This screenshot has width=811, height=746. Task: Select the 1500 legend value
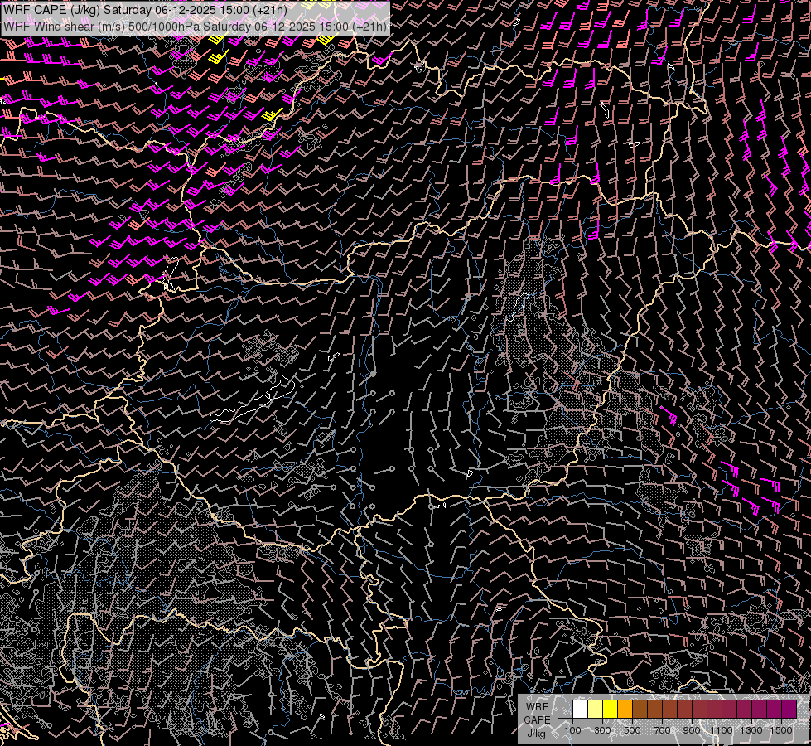(x=781, y=730)
